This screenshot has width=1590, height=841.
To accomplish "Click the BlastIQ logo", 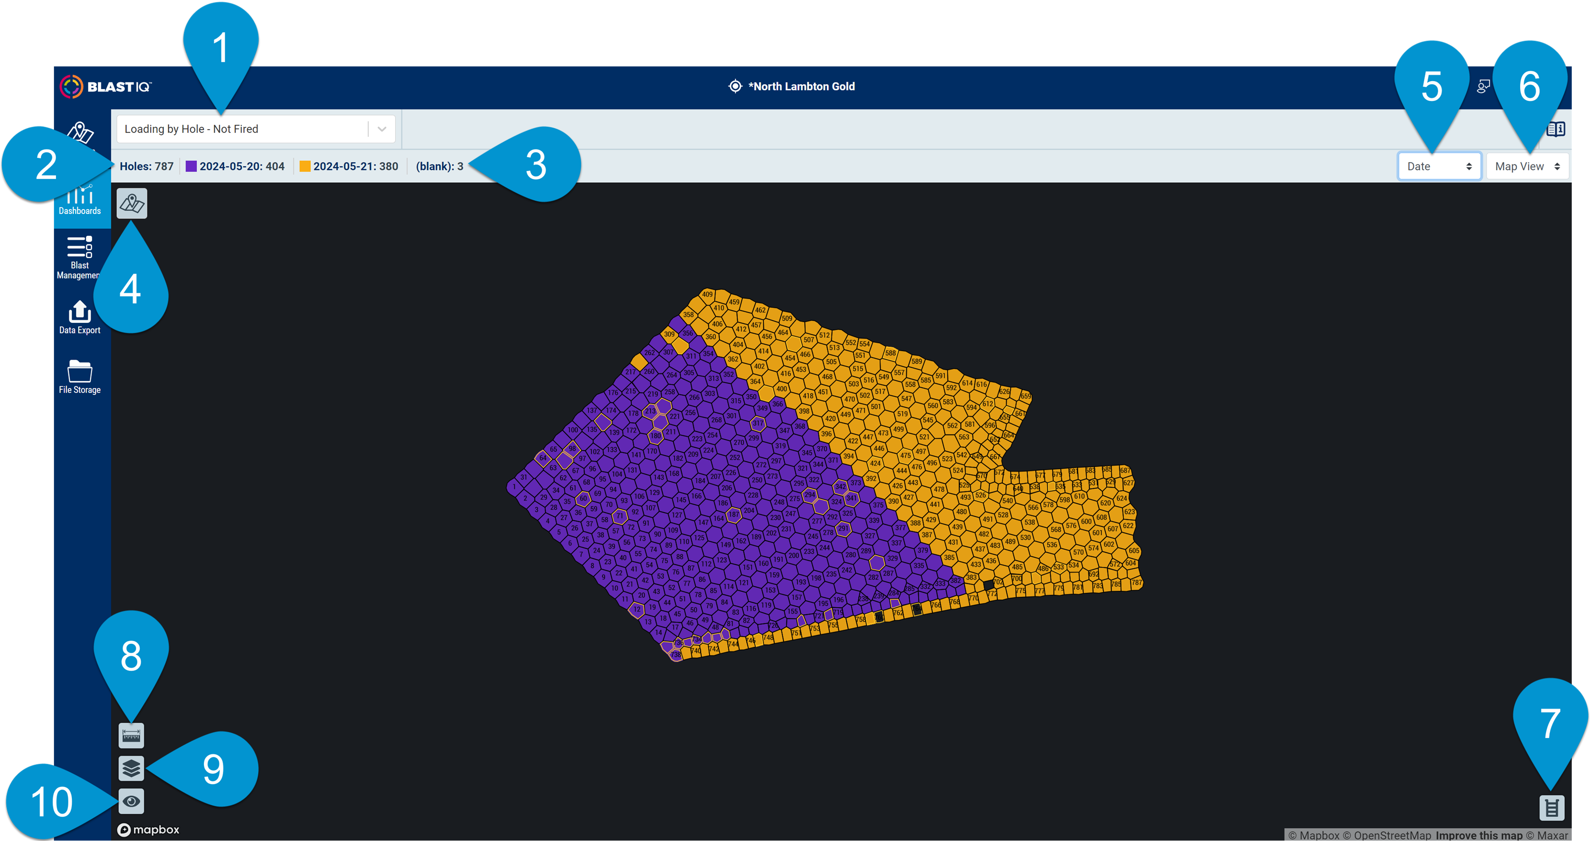I will click(105, 87).
